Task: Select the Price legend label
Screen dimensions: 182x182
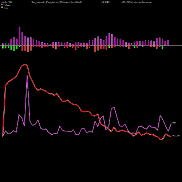Action: click(x=6, y=8)
